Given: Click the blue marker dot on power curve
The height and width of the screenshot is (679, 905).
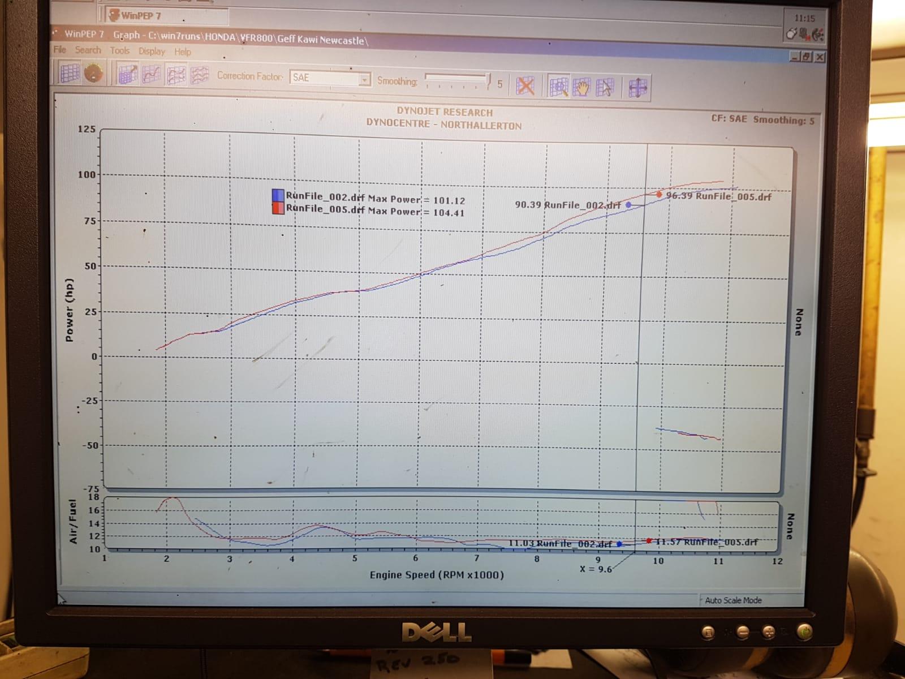Looking at the screenshot, I should click(628, 205).
